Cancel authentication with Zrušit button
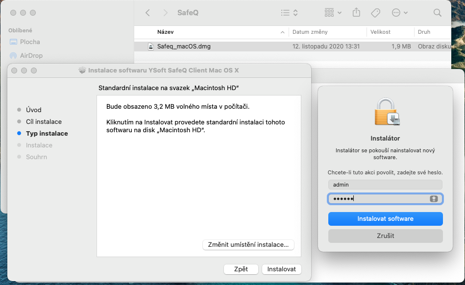Viewport: 465px width, 285px height. tap(386, 236)
